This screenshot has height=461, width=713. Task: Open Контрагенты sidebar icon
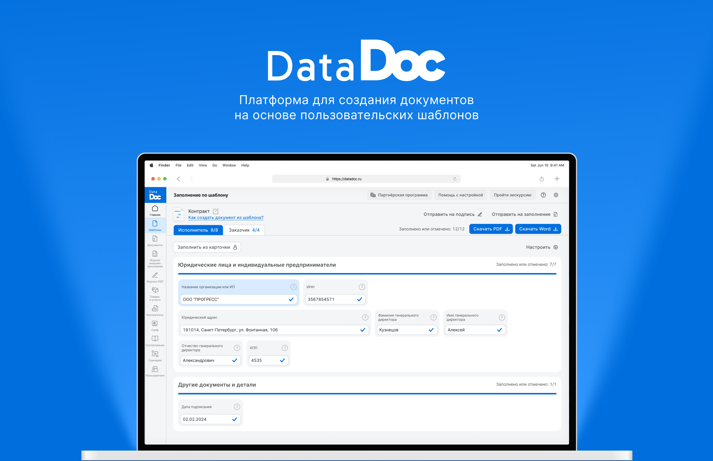pos(155,311)
